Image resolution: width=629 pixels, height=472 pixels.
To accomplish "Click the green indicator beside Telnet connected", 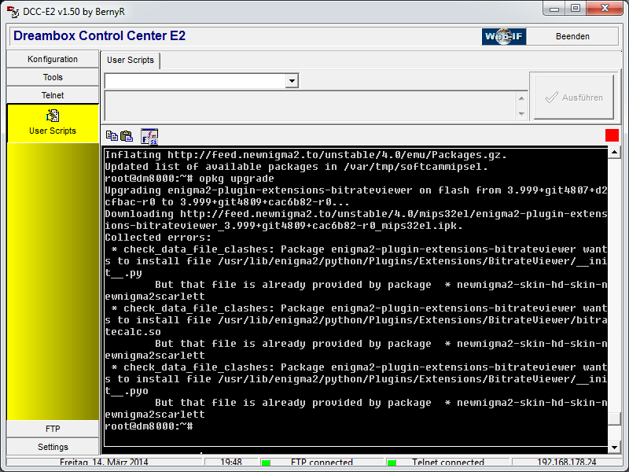I will [392, 463].
